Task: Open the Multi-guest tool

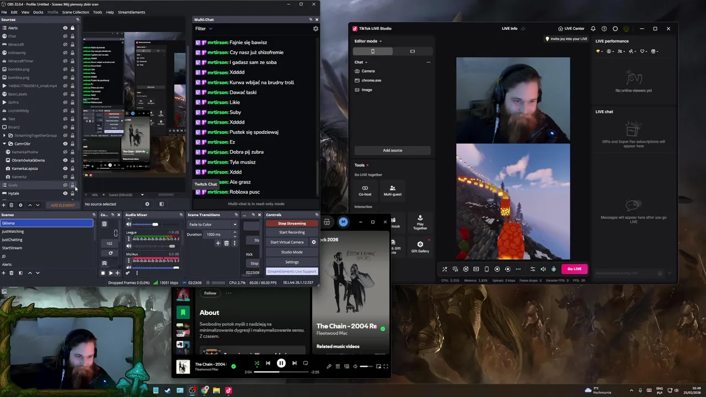Action: (393, 191)
